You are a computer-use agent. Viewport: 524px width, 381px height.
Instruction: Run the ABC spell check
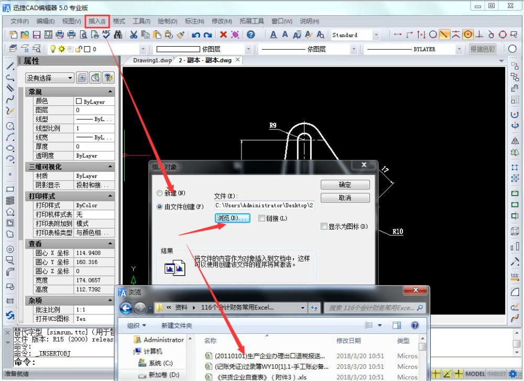pos(106,35)
